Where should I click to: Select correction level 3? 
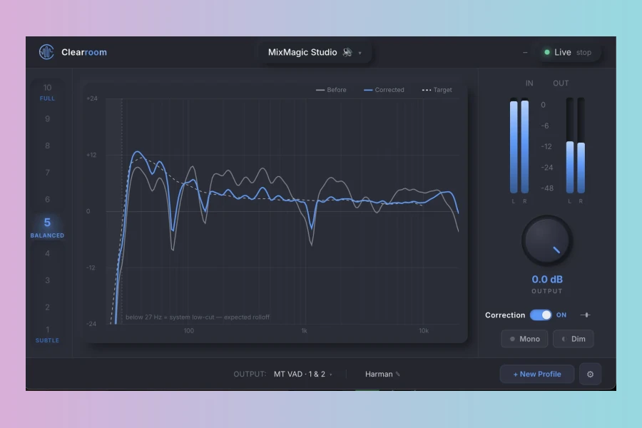[x=48, y=280]
